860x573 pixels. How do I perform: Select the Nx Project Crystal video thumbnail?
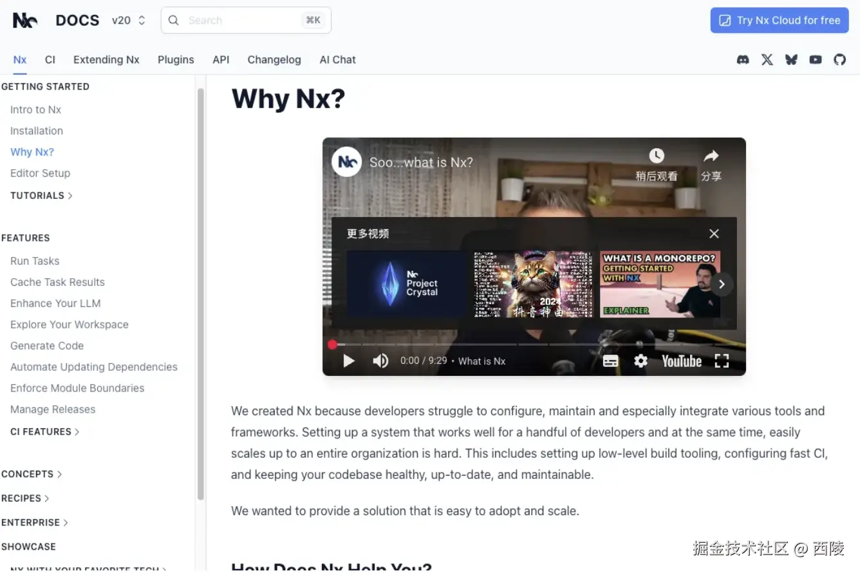coord(406,284)
